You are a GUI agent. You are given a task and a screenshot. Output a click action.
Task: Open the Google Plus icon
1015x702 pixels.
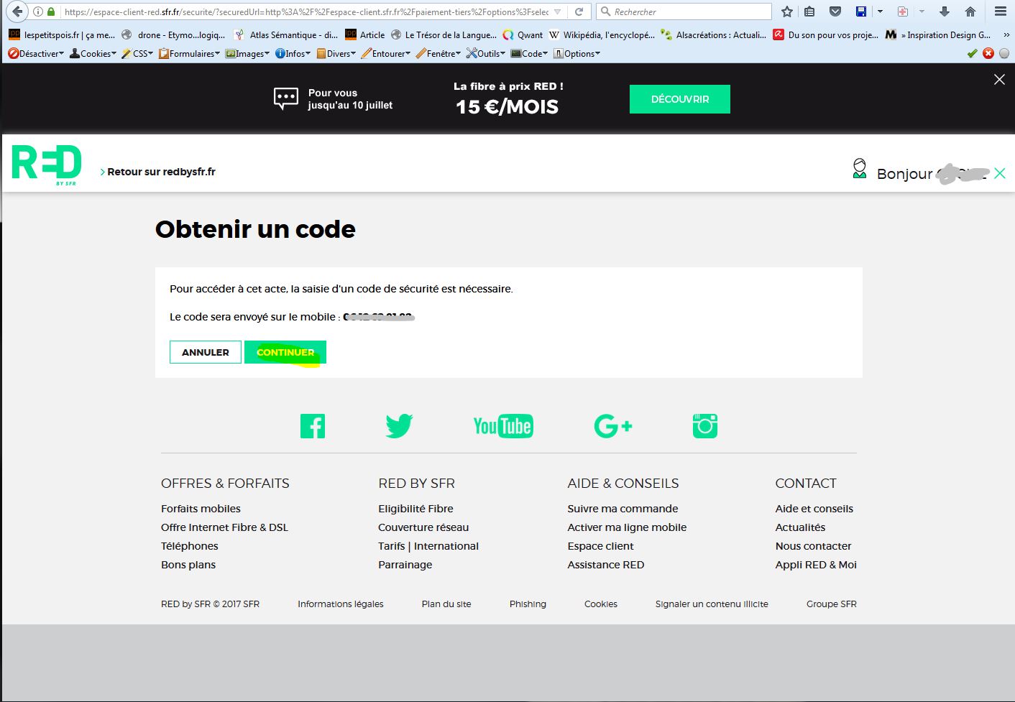click(x=612, y=426)
